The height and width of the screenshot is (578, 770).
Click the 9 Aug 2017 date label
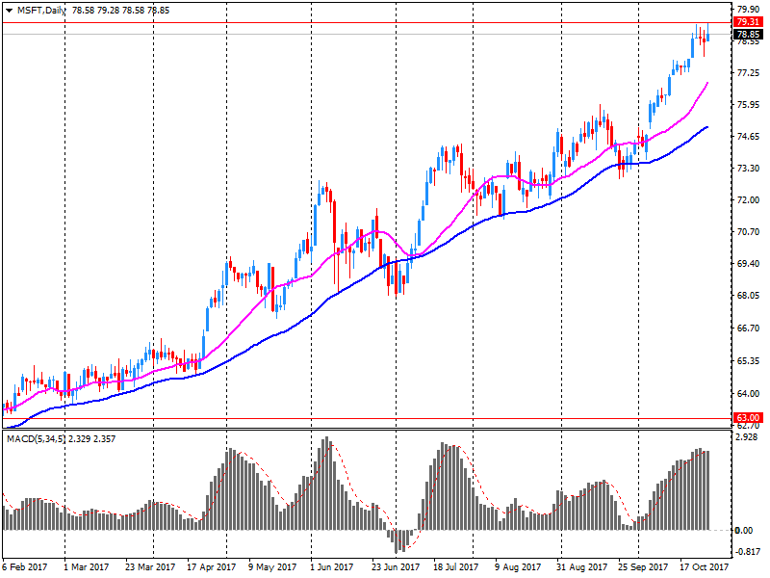518,567
